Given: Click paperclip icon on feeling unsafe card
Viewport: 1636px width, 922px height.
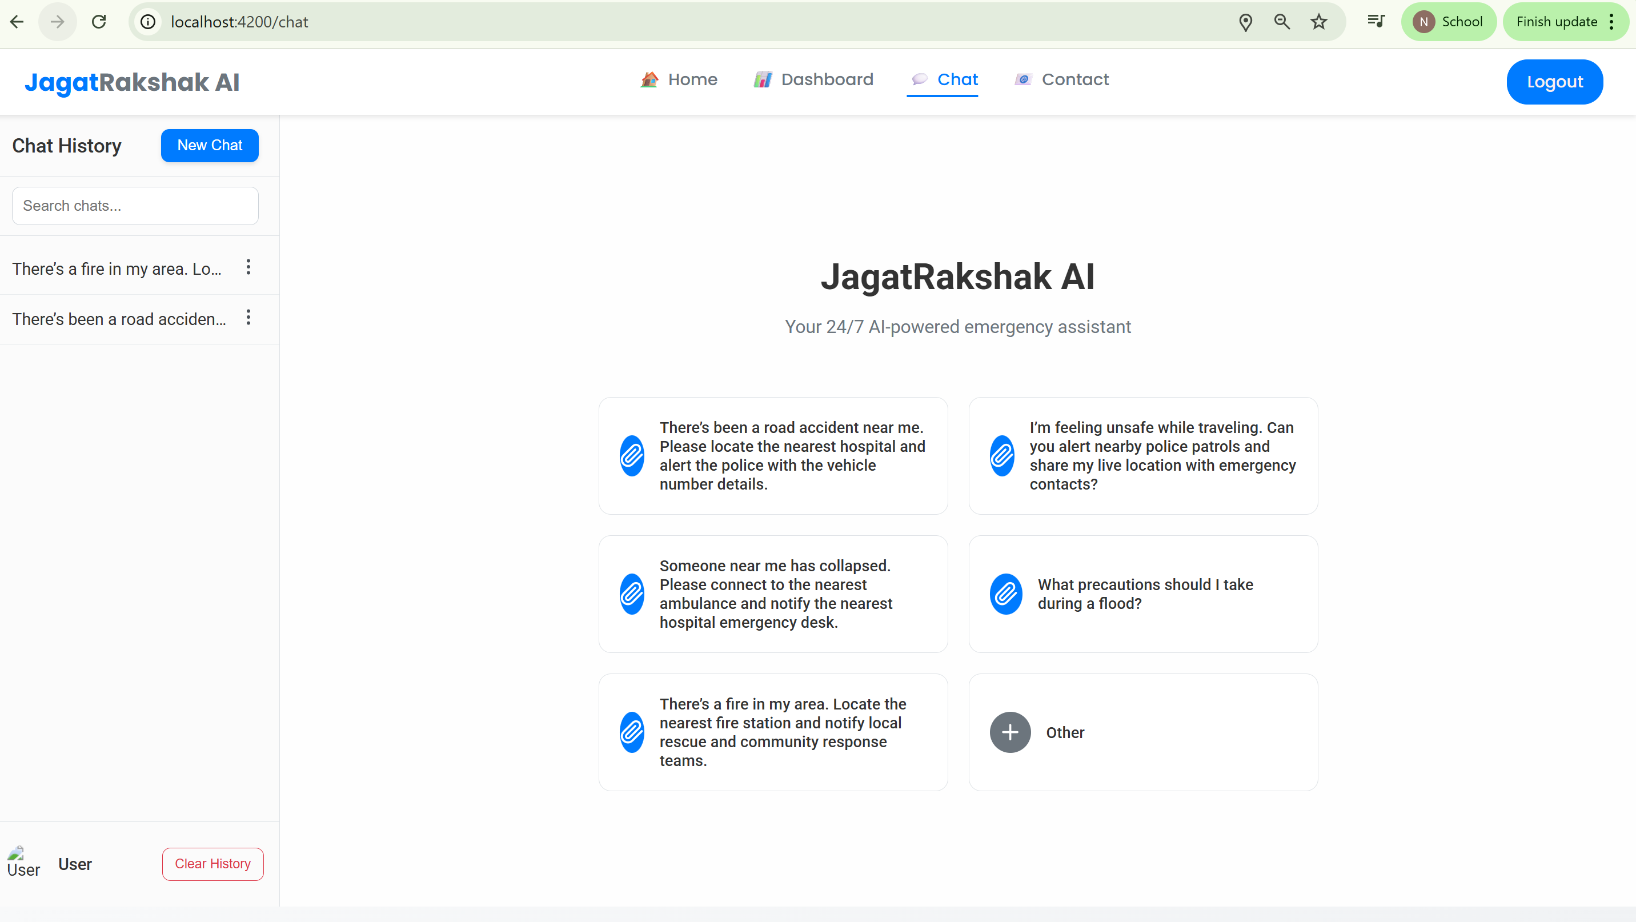Looking at the screenshot, I should click(1001, 455).
